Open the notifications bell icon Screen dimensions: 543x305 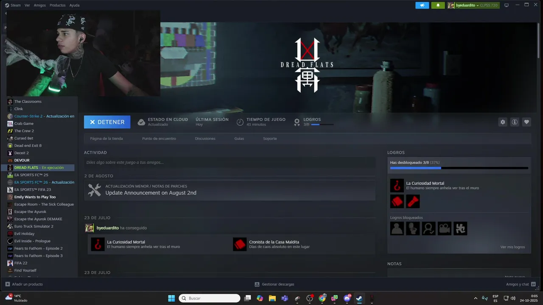tap(438, 5)
